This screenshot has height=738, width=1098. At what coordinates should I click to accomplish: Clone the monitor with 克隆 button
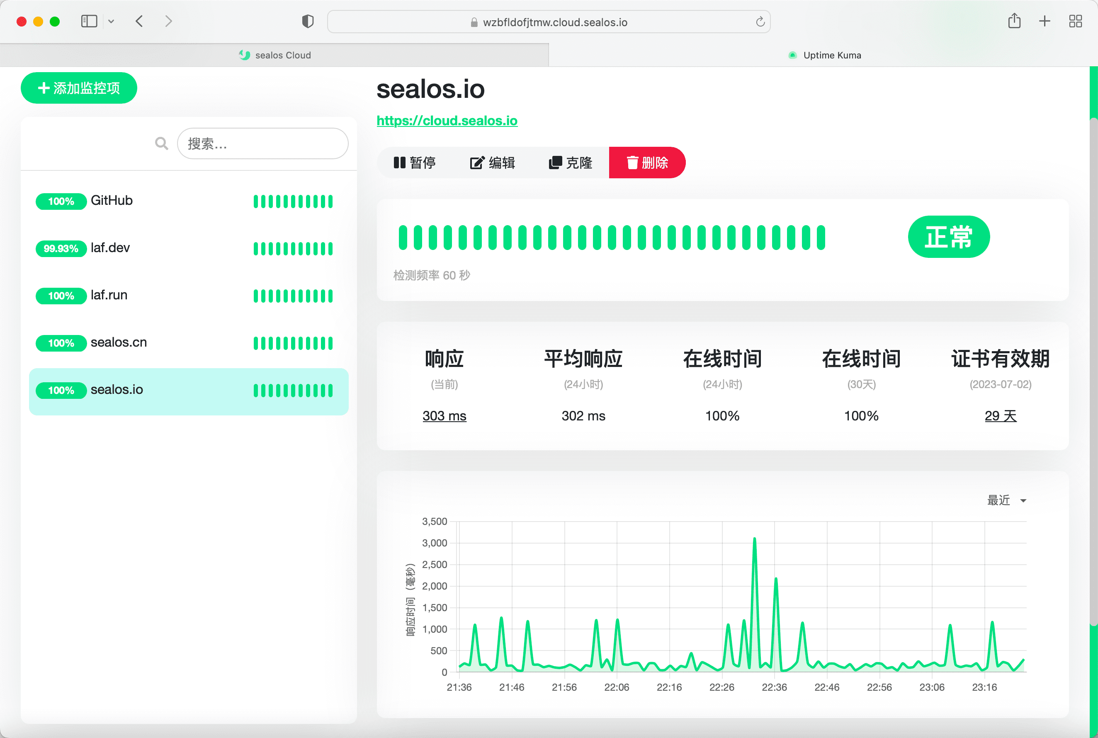click(571, 163)
